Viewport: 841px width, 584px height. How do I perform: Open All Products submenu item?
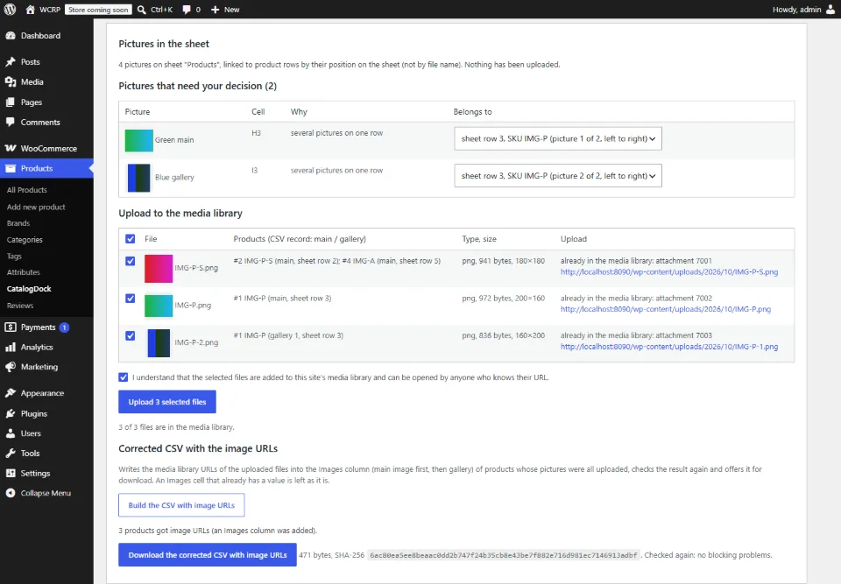pos(27,190)
